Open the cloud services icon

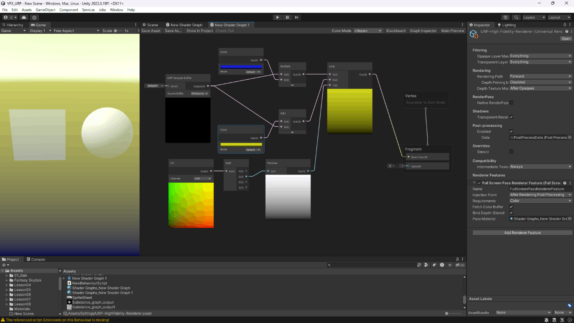tap(24, 18)
